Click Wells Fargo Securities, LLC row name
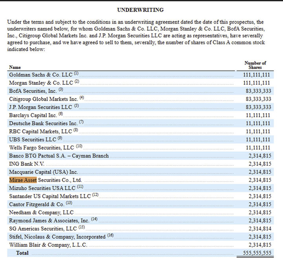The height and width of the screenshot is (258, 283). (x=42, y=148)
